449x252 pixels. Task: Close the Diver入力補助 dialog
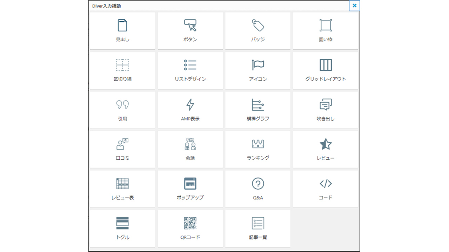[x=354, y=6]
